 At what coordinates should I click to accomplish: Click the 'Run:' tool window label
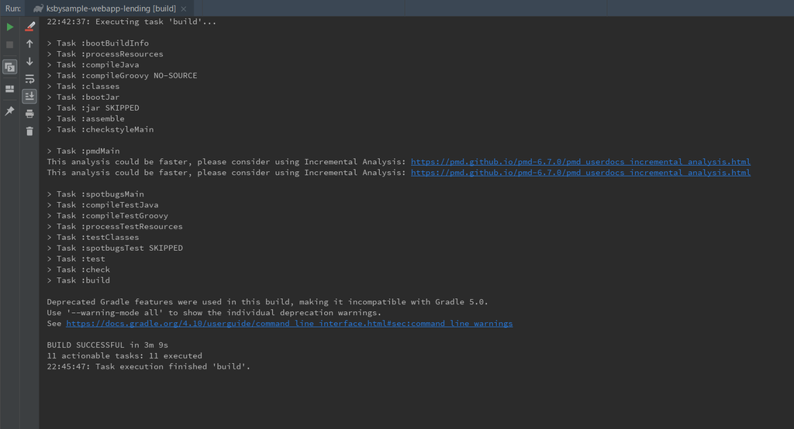coord(13,9)
